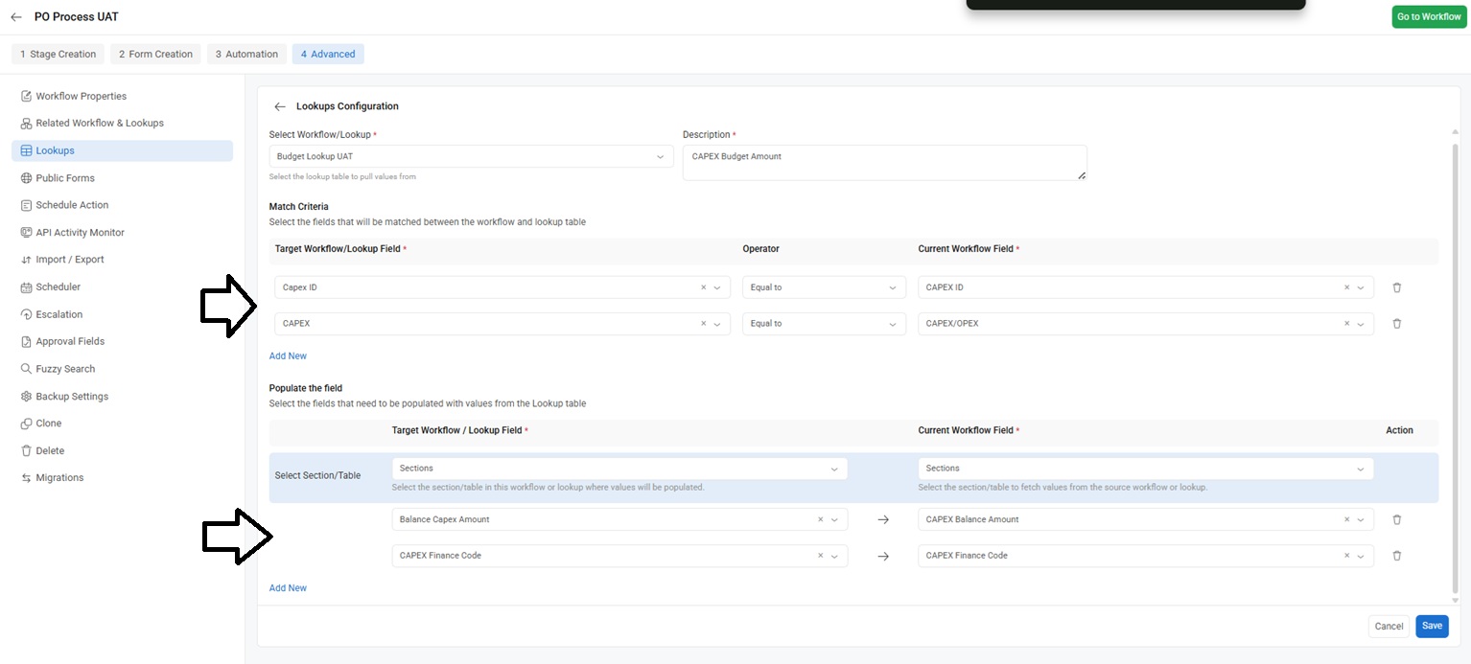The image size is (1471, 664).
Task: Switch to the Stage Creation tab
Action: click(58, 55)
